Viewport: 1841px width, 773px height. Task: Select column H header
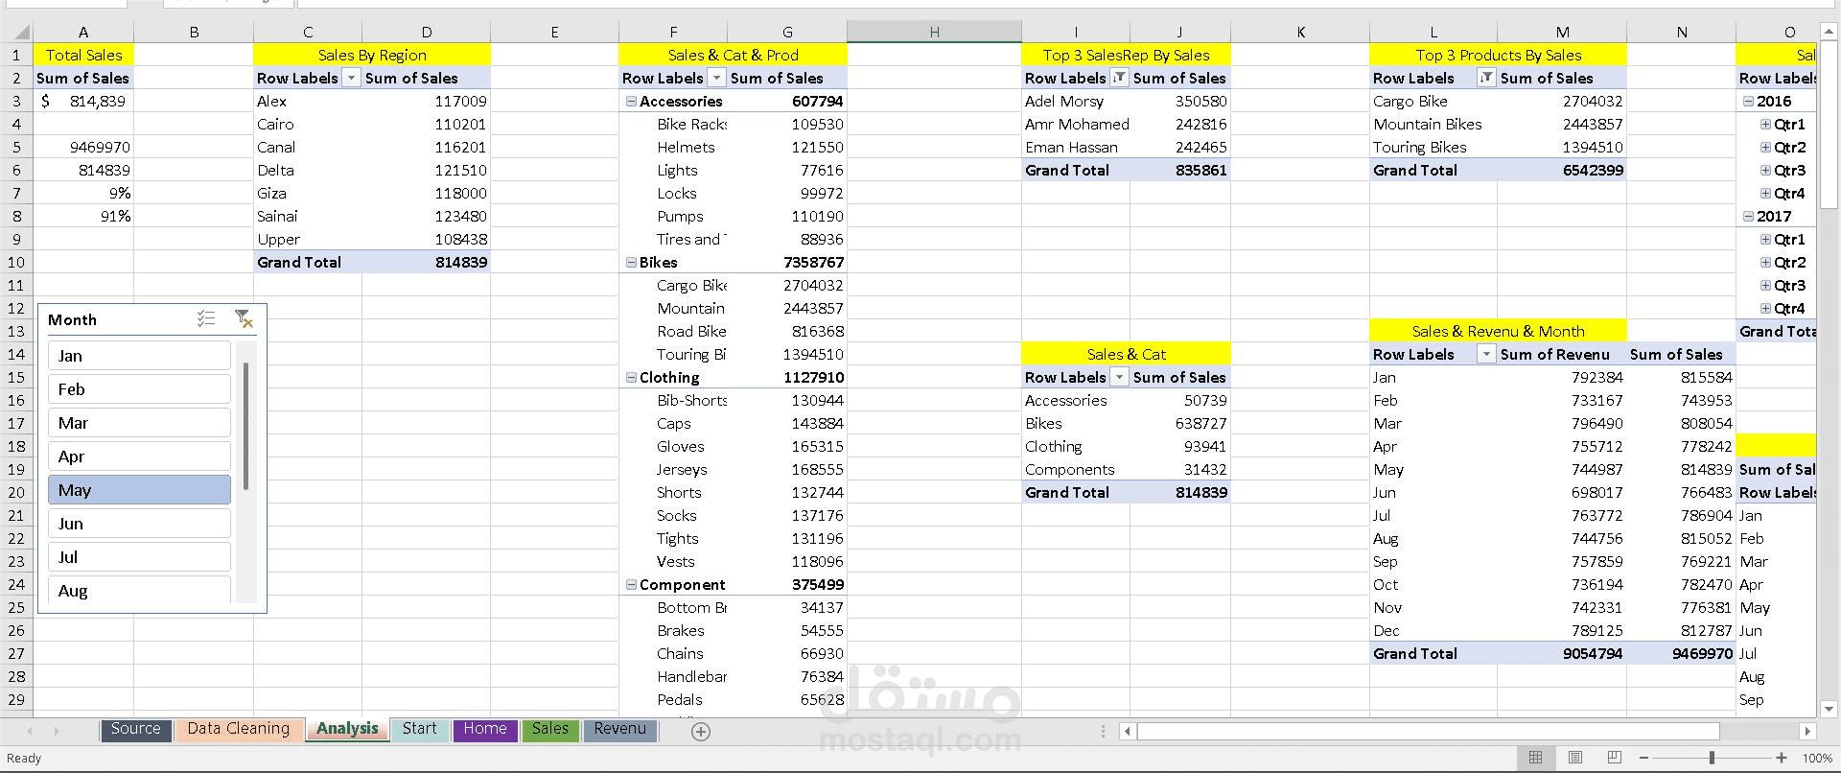click(934, 32)
